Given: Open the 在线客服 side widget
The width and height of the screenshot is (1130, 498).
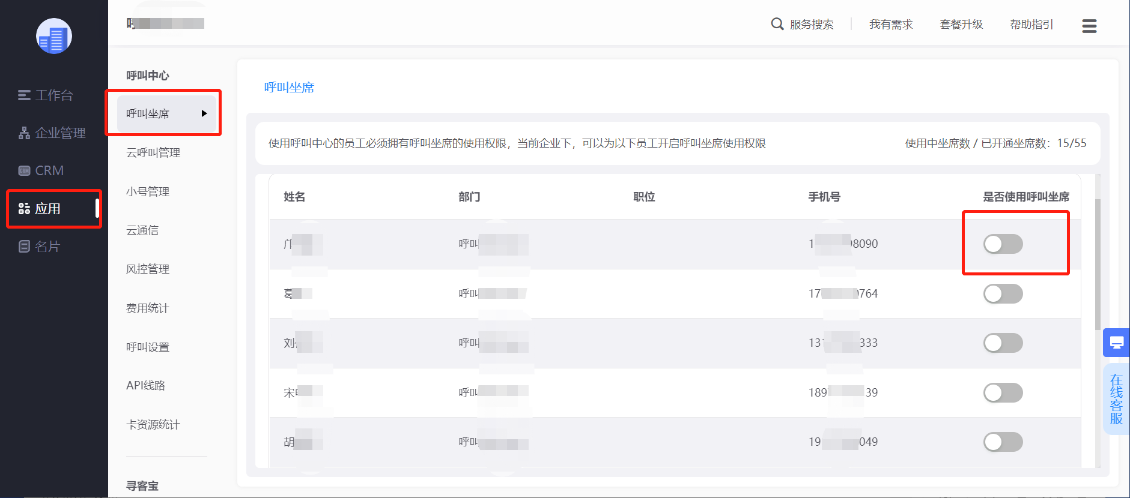Looking at the screenshot, I should point(1117,400).
